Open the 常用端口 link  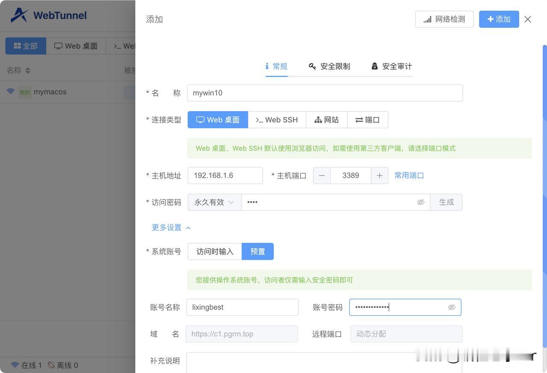point(409,176)
